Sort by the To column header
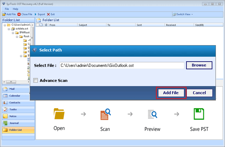This screenshot has width=225, height=147. pos(121,25)
